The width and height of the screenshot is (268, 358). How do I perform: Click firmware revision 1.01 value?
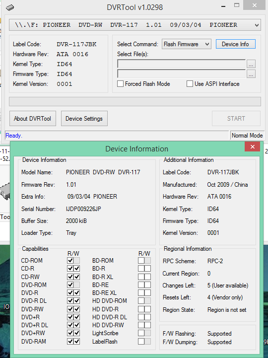tap(71, 185)
